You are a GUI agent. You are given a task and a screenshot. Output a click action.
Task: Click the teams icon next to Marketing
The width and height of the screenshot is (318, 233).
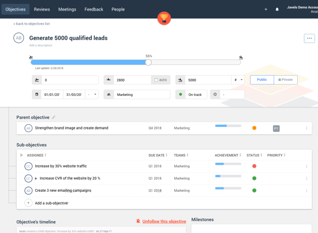coord(108,94)
